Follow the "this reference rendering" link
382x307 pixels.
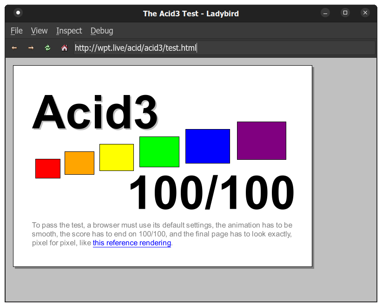[132, 243]
